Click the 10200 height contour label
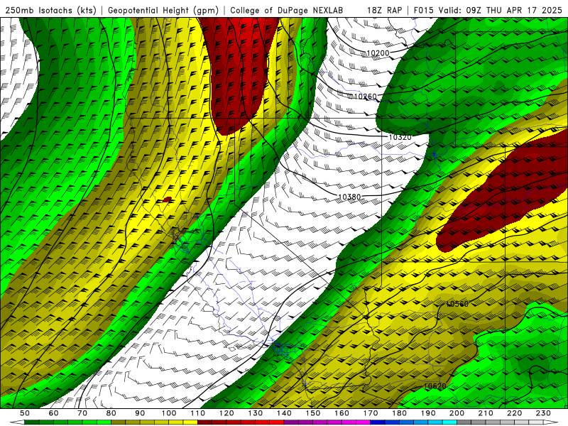568x426 pixels. click(x=378, y=53)
